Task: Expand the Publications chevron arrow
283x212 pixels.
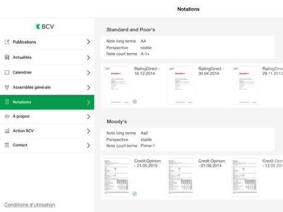Action: point(88,42)
